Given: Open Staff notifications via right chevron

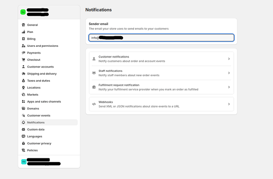Looking at the screenshot, I should coord(229,73).
